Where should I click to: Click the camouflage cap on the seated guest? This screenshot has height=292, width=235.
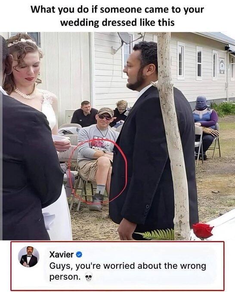point(106,111)
